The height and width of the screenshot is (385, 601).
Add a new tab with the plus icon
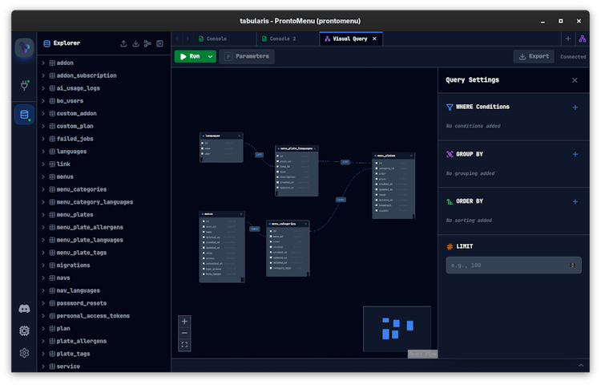click(x=568, y=38)
